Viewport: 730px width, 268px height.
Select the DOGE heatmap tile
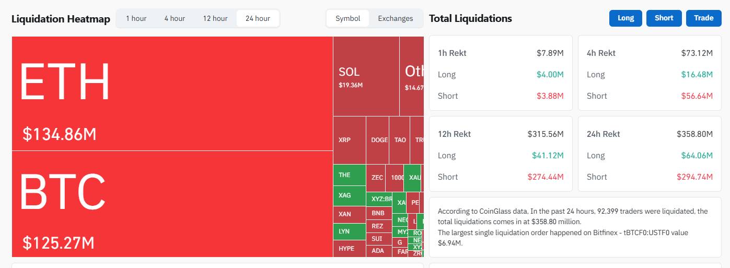378,140
